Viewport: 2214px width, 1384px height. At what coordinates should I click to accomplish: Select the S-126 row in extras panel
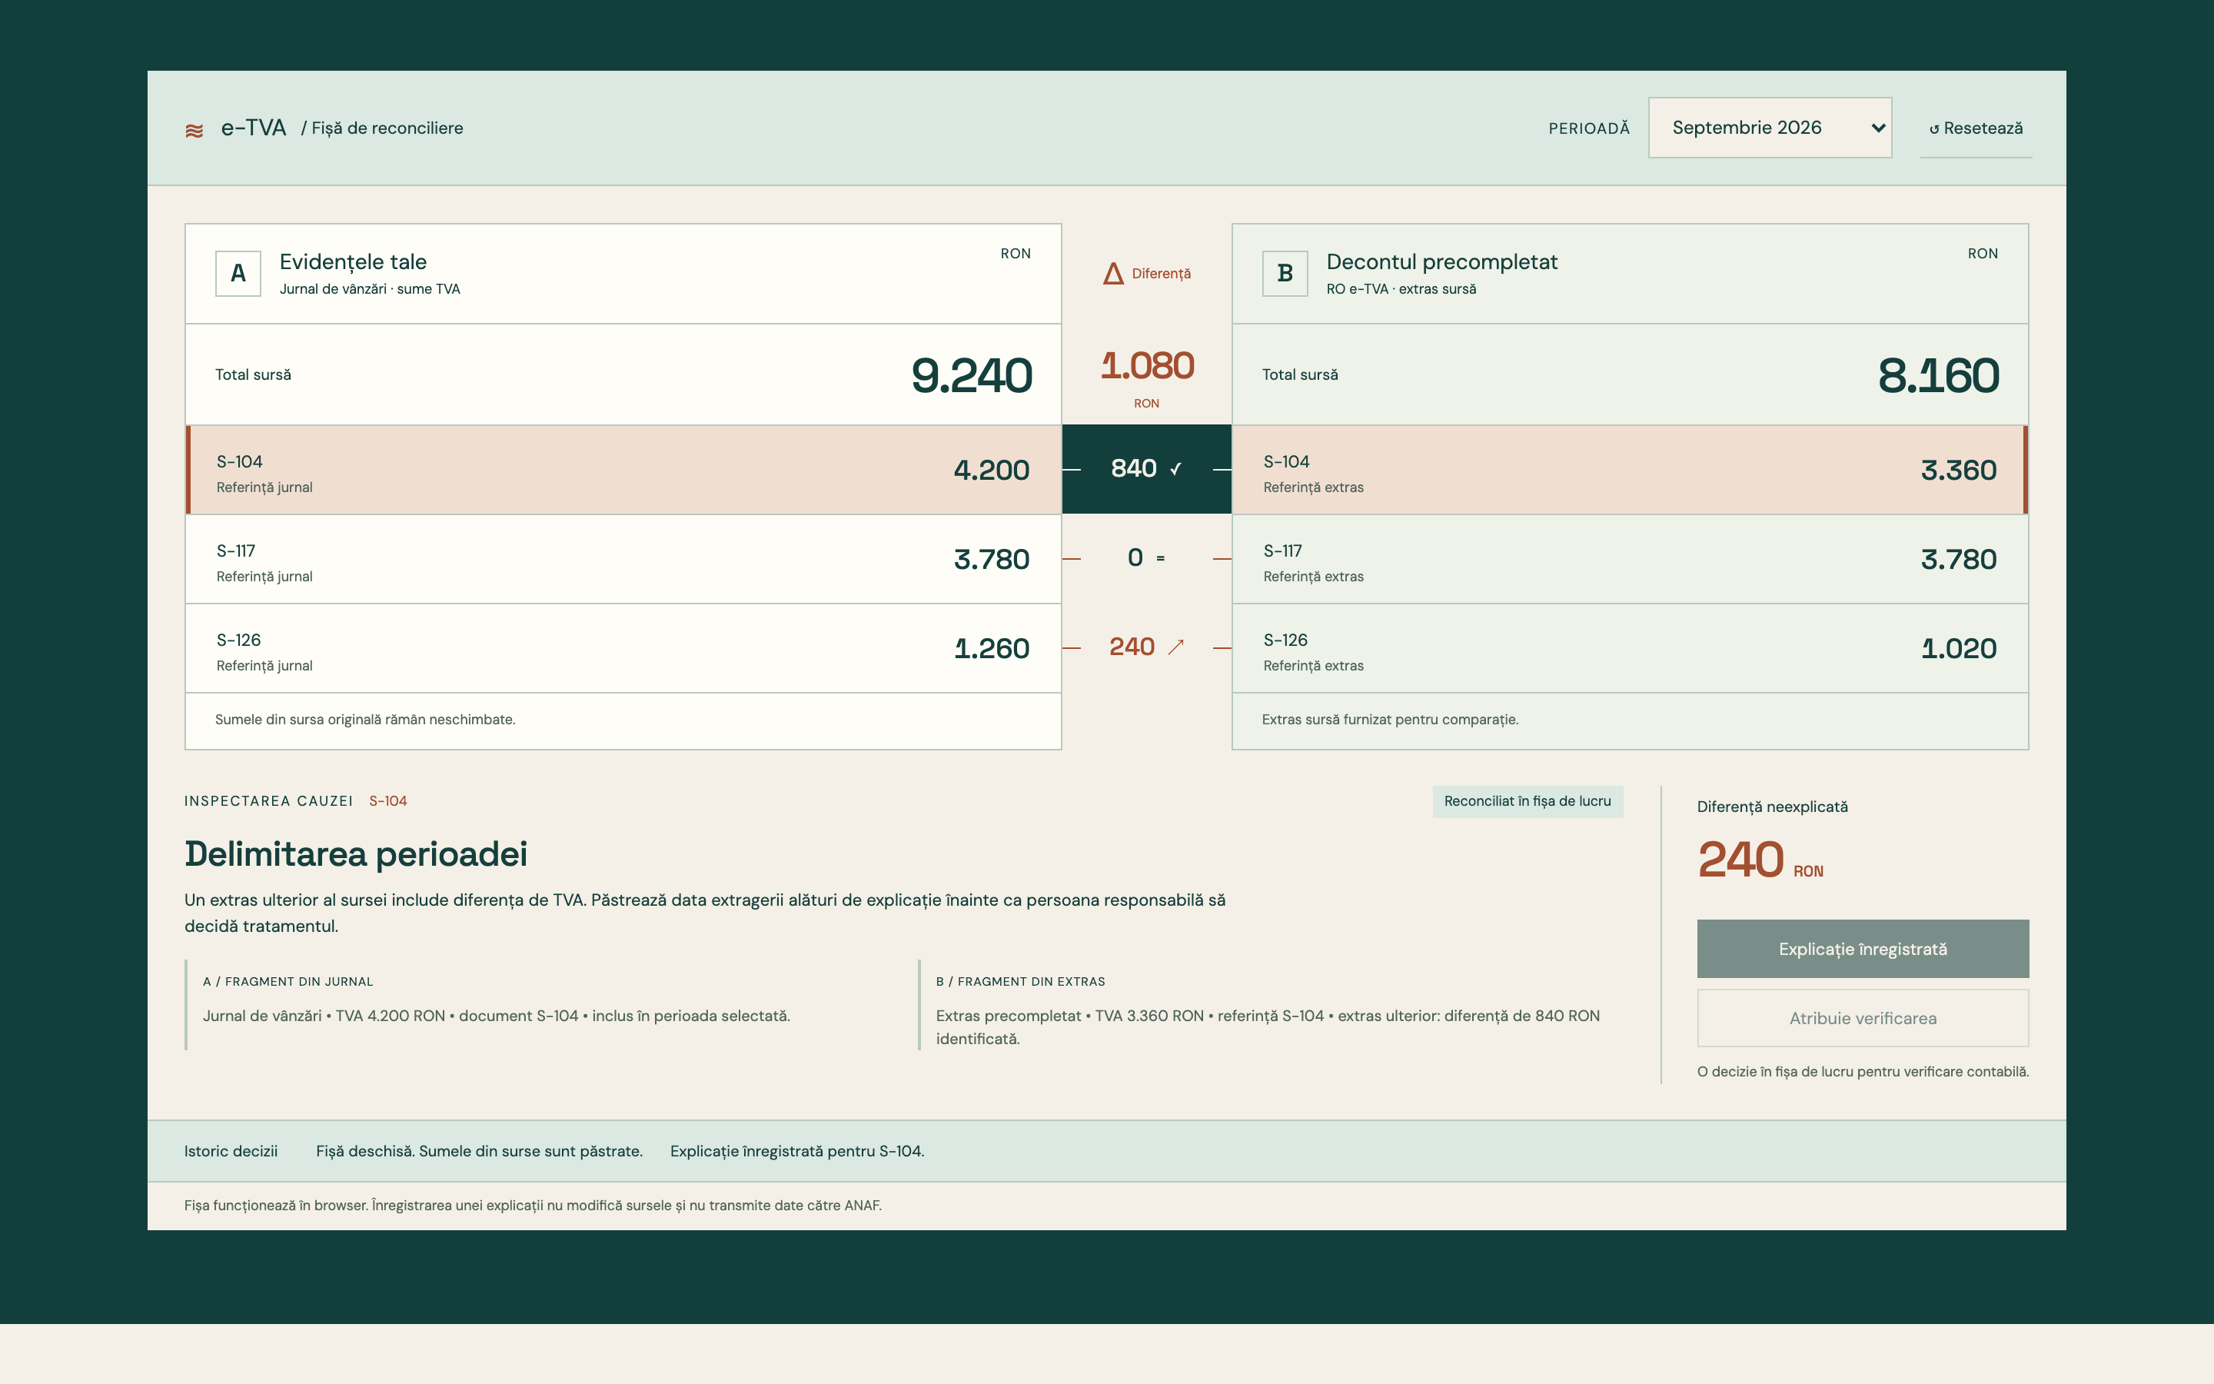click(x=1631, y=648)
